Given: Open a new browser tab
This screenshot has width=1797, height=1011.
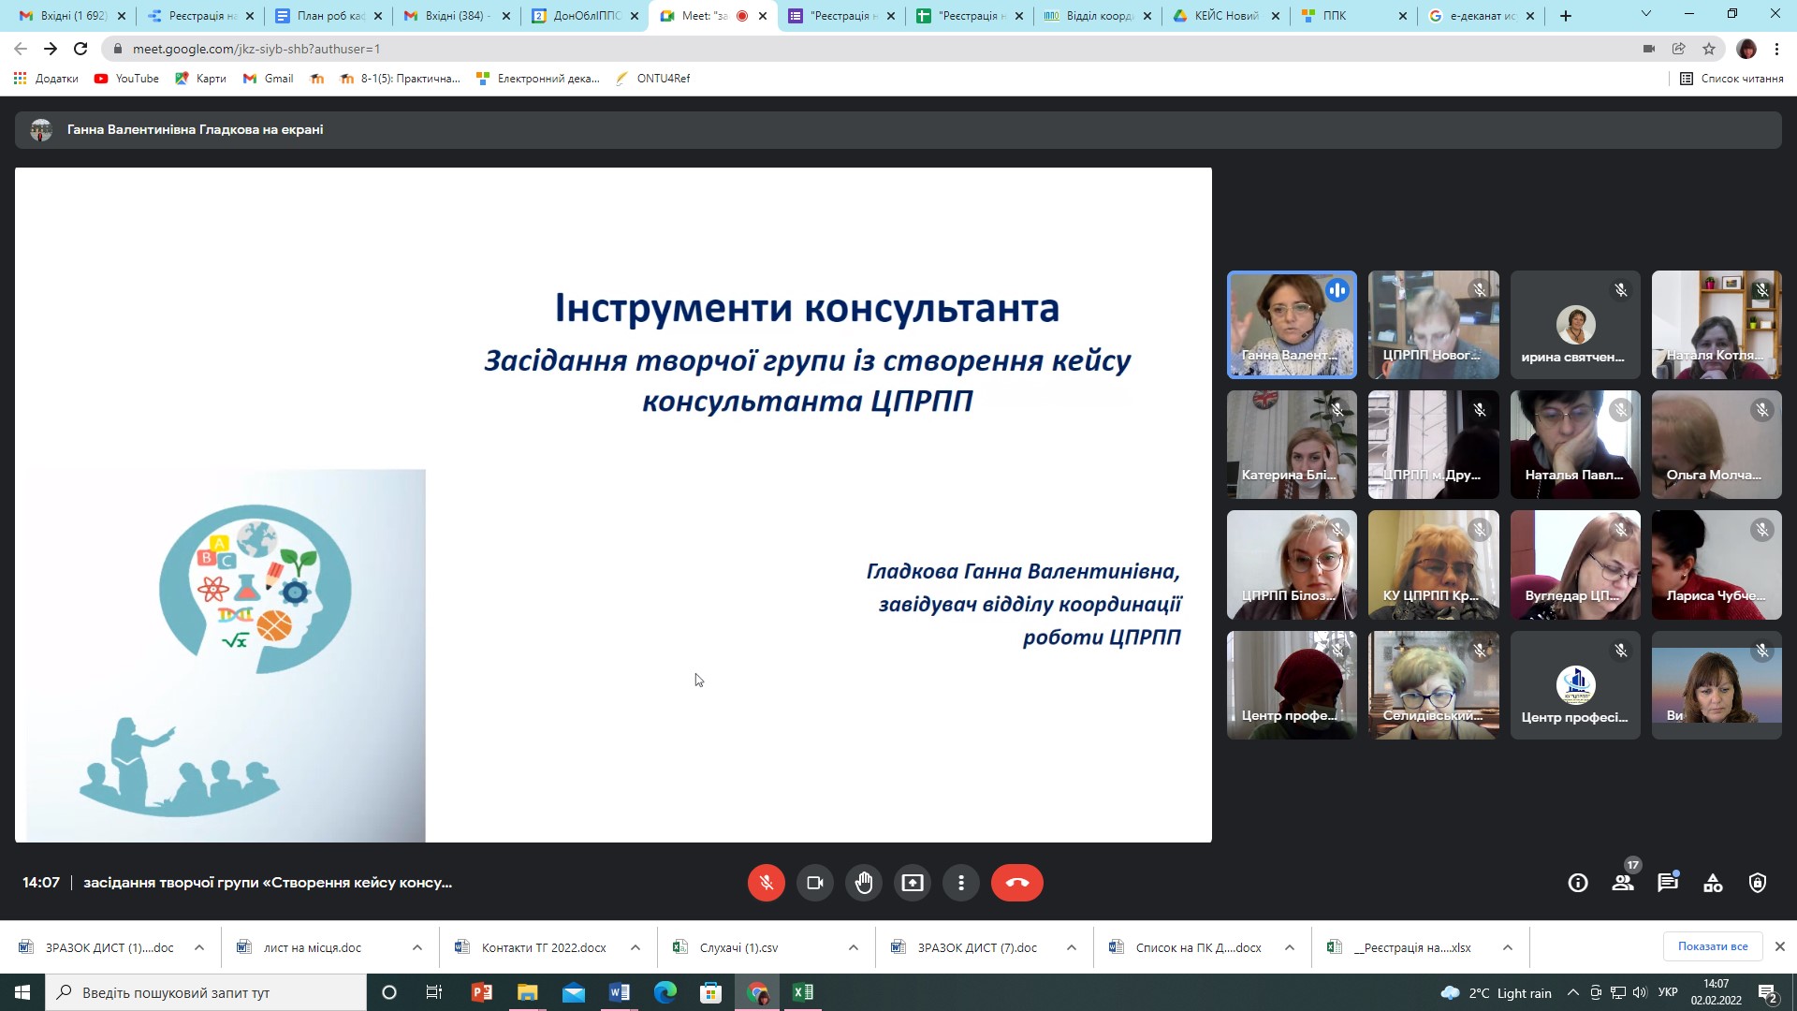Looking at the screenshot, I should pyautogui.click(x=1566, y=16).
